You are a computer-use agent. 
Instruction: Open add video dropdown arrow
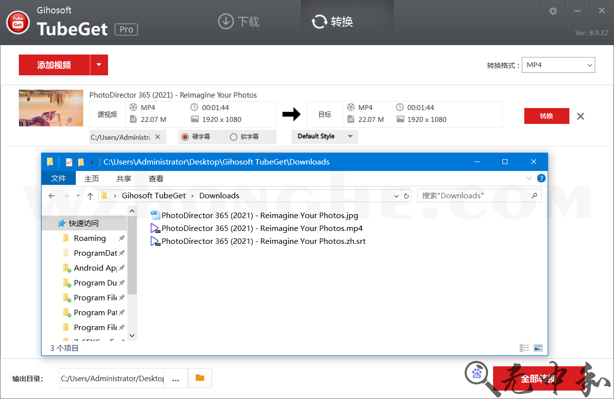click(x=99, y=65)
